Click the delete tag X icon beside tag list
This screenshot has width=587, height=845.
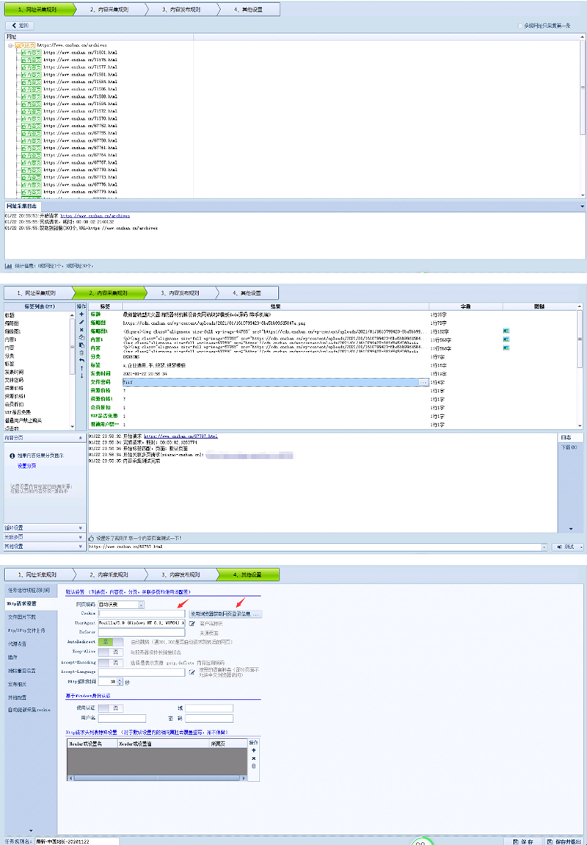[x=81, y=330]
